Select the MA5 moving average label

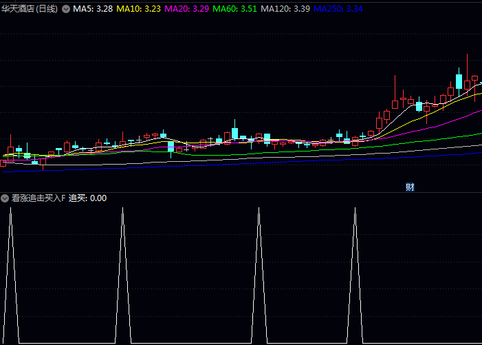click(93, 9)
